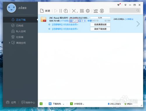Click the 字幕 subtitle button on the task
Image resolution: width=146 pixels, height=111 pixels.
click(x=83, y=21)
